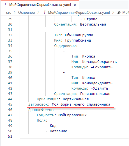
Task: Click the value '=Удалить'
Action: (x=100, y=88)
